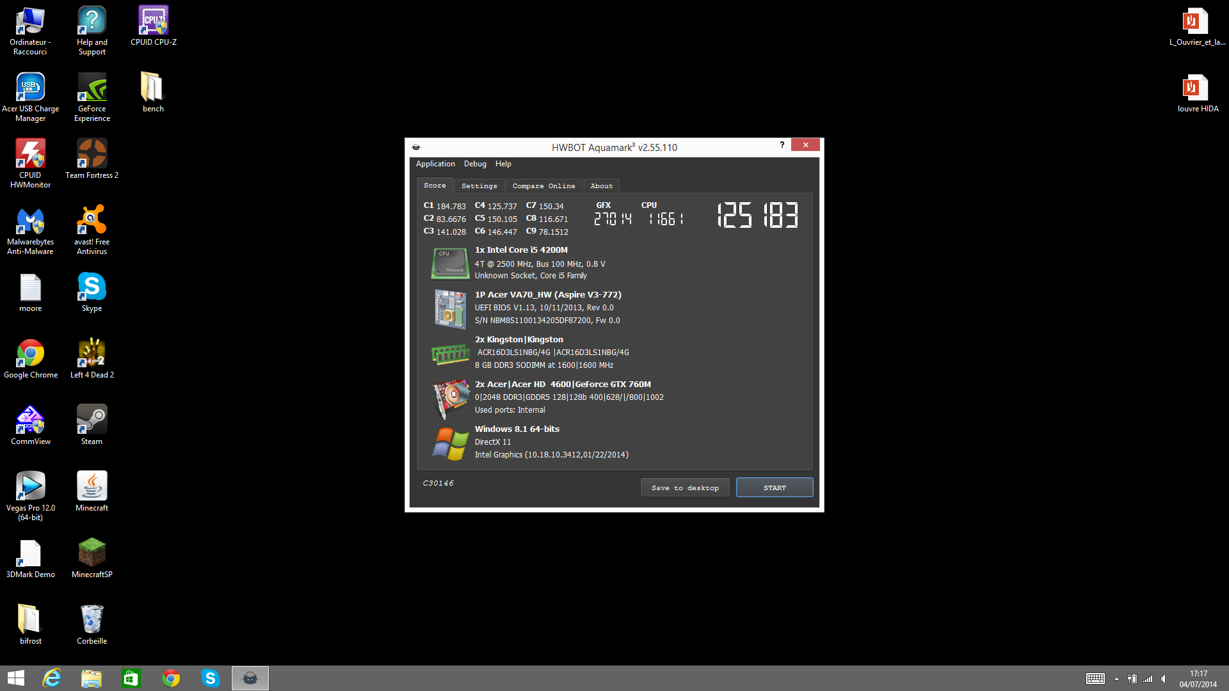The height and width of the screenshot is (691, 1229).
Task: Launch Skype from desktop icon
Action: coord(92,292)
